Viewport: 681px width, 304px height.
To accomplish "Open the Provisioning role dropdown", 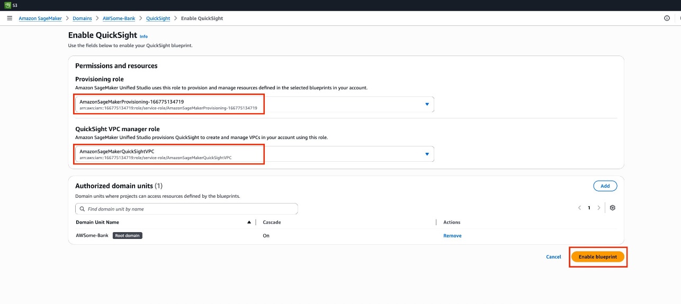I will (x=255, y=104).
